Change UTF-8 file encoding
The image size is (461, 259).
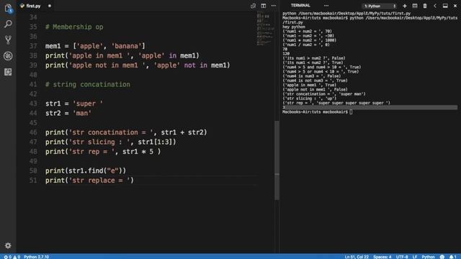click(402, 257)
